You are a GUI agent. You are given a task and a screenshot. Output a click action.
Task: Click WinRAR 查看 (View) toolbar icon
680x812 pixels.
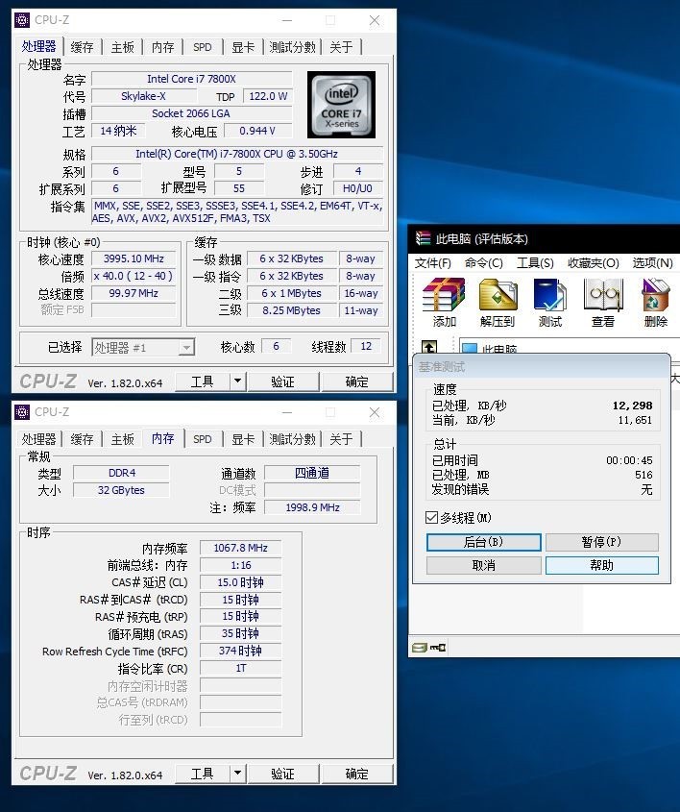coord(603,303)
